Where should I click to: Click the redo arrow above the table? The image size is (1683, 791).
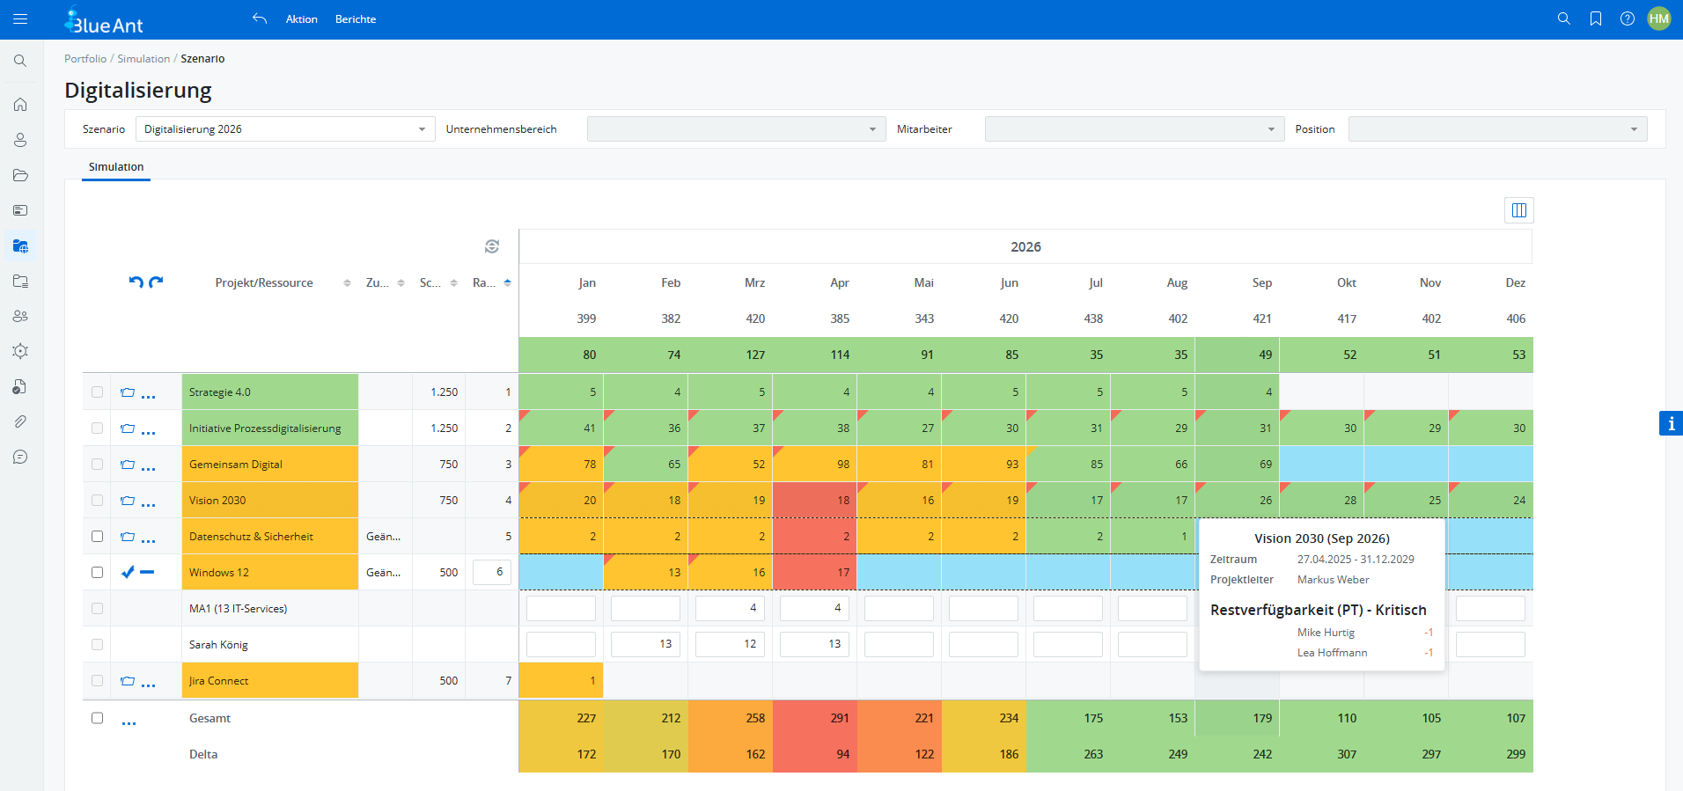click(157, 282)
